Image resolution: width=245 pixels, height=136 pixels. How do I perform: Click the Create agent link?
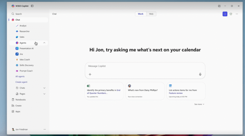click(21, 82)
